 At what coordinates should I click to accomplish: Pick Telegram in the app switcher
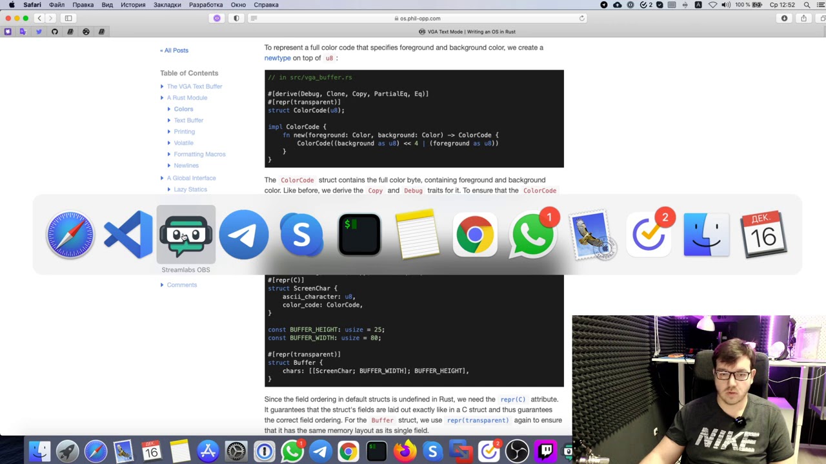(244, 234)
